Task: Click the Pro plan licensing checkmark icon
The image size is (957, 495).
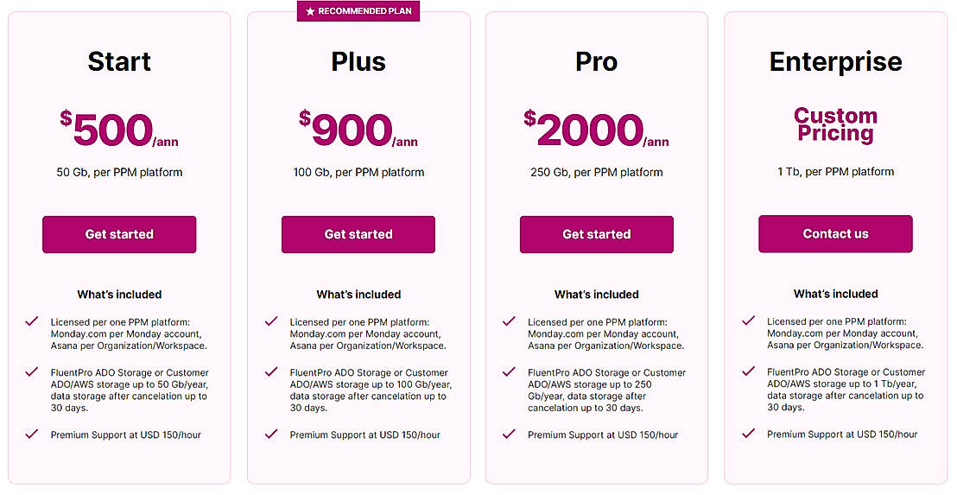Action: pos(509,321)
